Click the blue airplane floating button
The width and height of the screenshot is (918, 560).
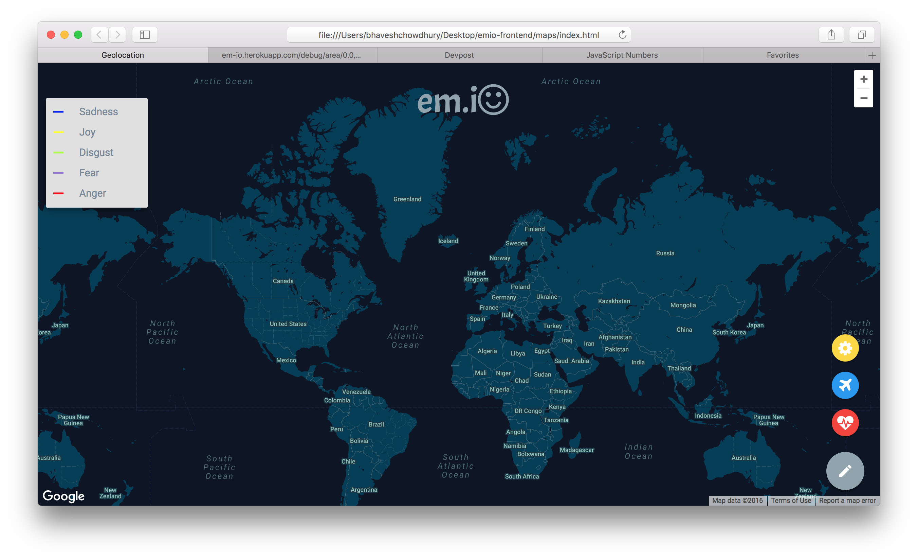tap(845, 385)
